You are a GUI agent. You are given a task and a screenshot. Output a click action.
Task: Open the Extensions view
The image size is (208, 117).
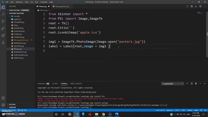coord(3,35)
